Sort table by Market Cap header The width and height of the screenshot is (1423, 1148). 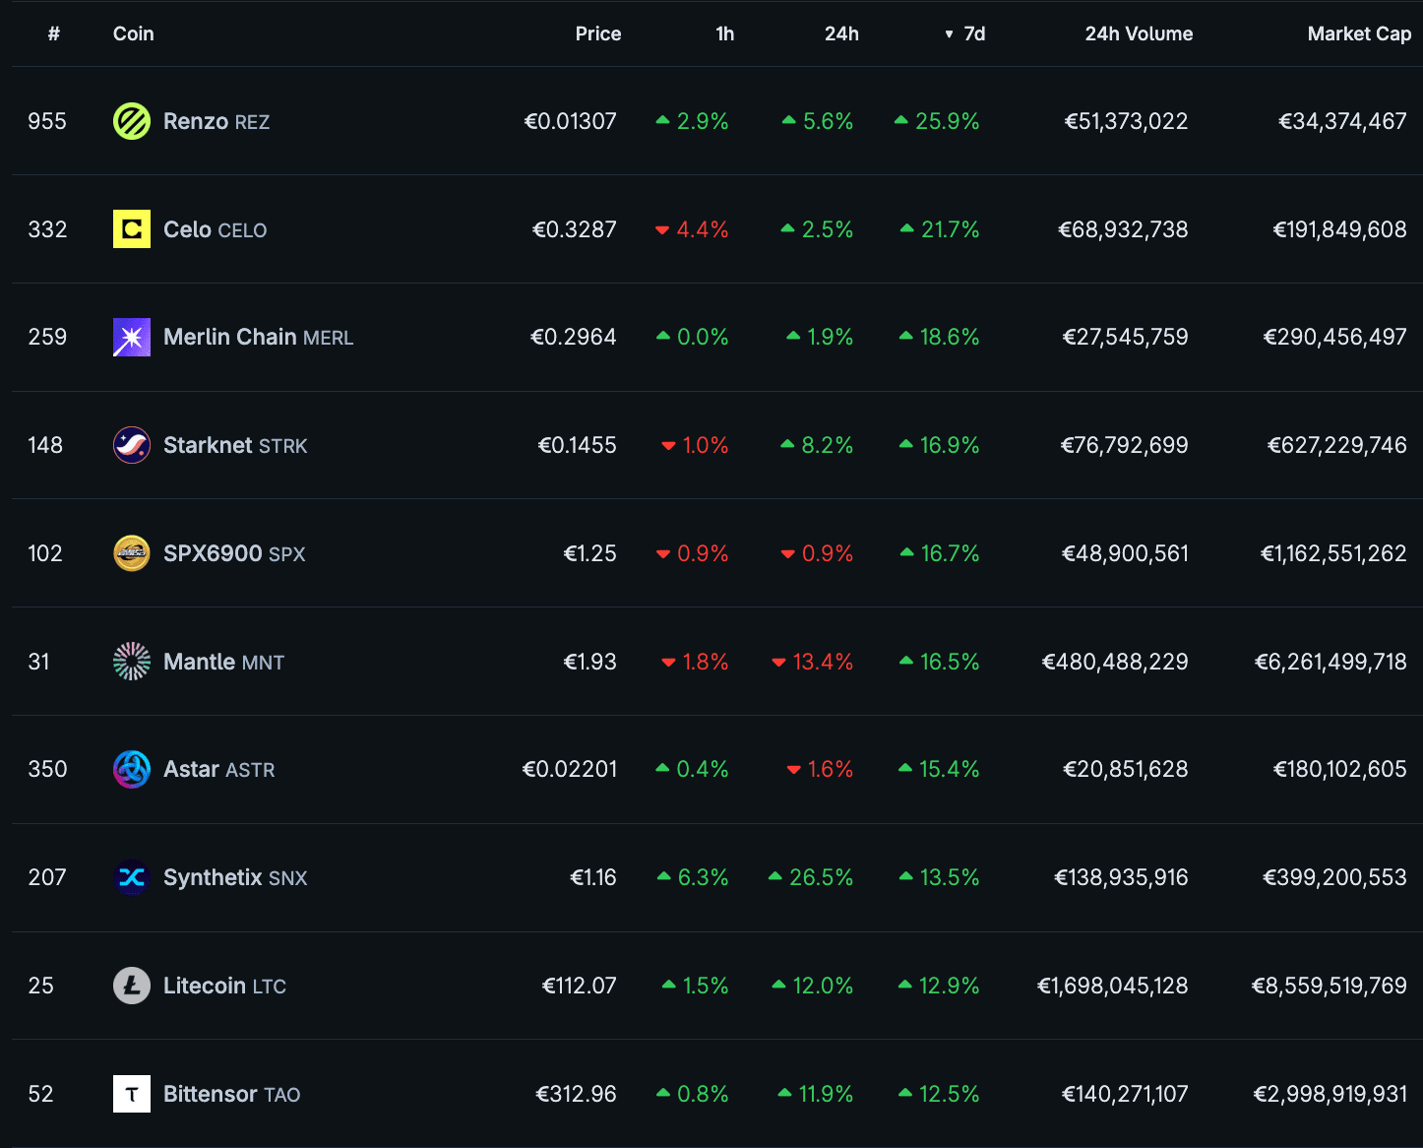point(1358,33)
